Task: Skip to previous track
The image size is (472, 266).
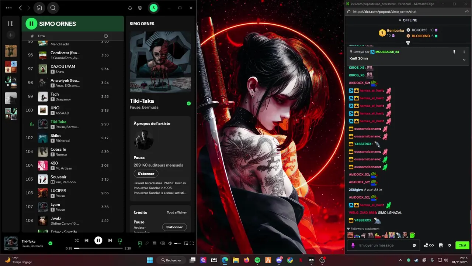Action: coord(86,241)
